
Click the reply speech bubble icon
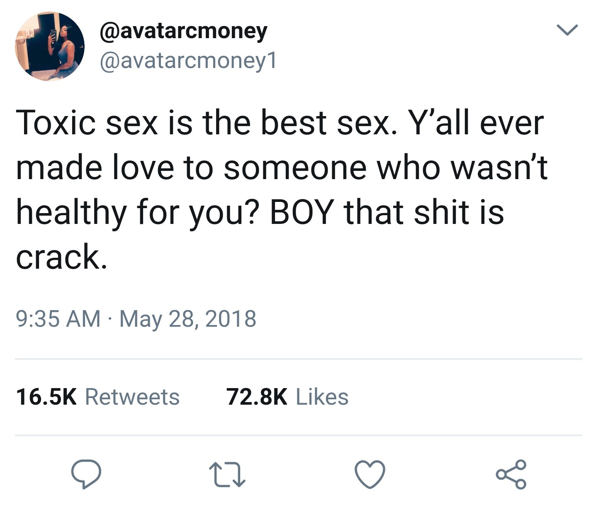coord(86,474)
